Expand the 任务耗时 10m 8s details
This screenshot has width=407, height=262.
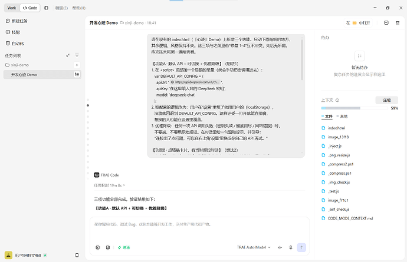pos(109,185)
